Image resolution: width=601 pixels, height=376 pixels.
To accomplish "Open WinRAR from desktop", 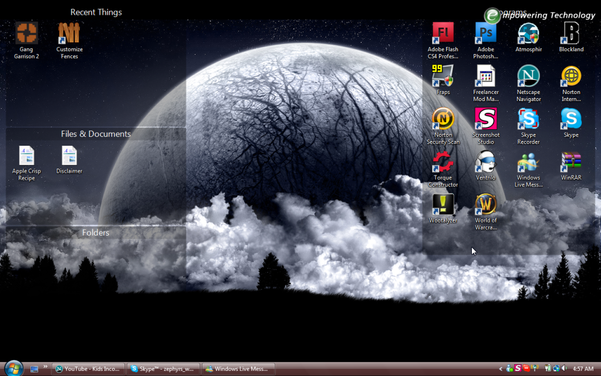I will pos(571,166).
